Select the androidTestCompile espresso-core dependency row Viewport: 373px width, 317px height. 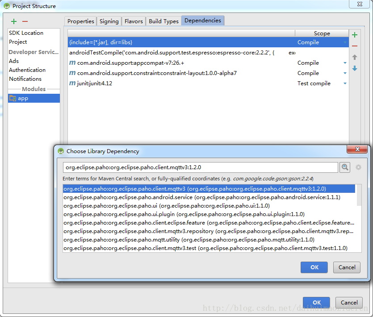[x=208, y=53]
